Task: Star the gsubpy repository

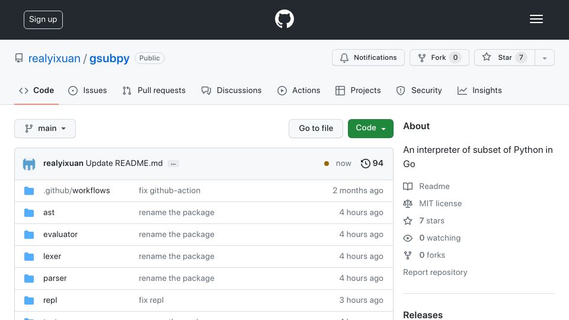Action: click(x=504, y=57)
